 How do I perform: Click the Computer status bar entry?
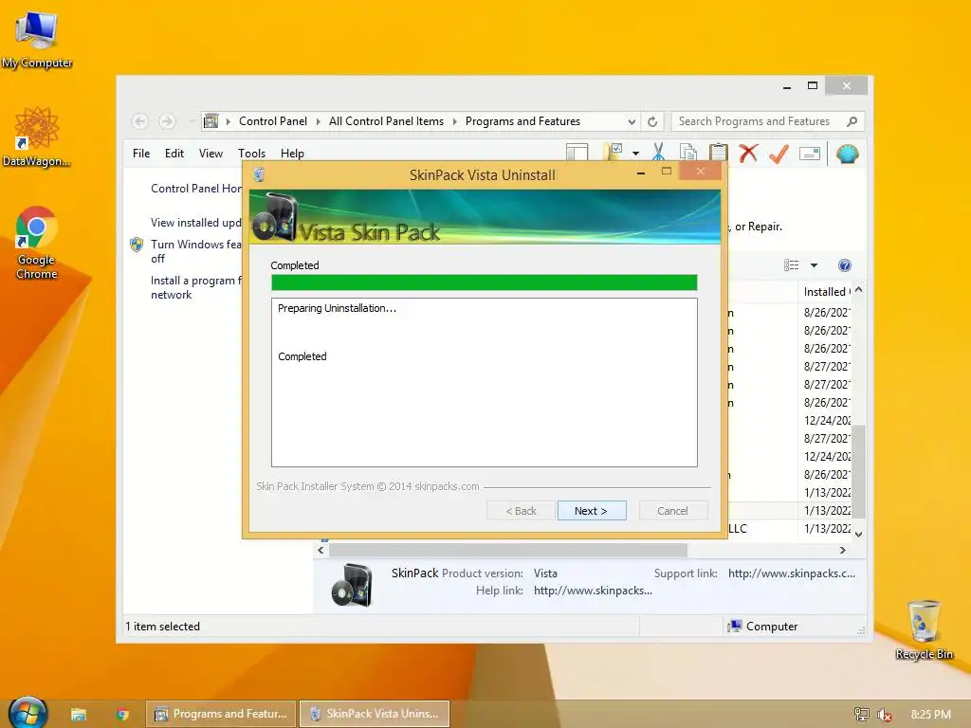click(762, 626)
